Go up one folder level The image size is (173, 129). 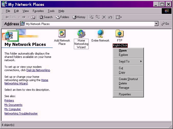tap(33, 17)
